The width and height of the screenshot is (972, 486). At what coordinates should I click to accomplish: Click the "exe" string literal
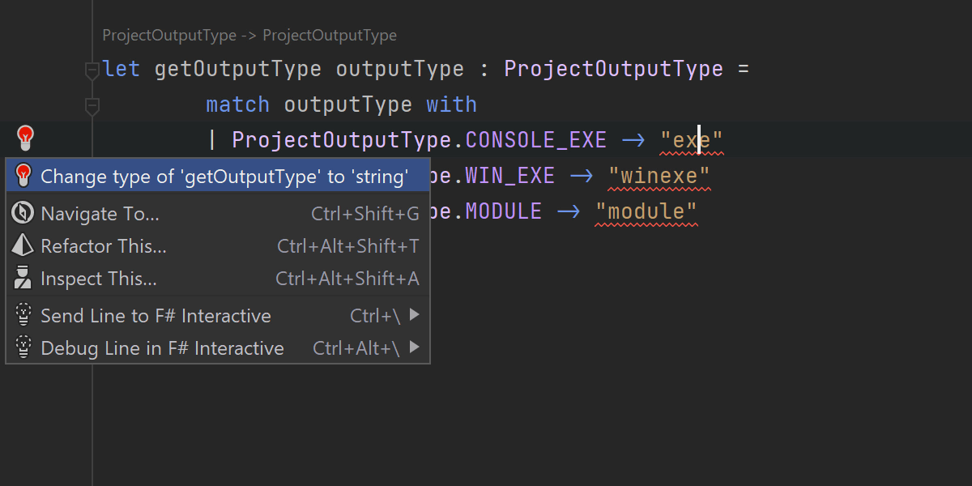pos(691,140)
